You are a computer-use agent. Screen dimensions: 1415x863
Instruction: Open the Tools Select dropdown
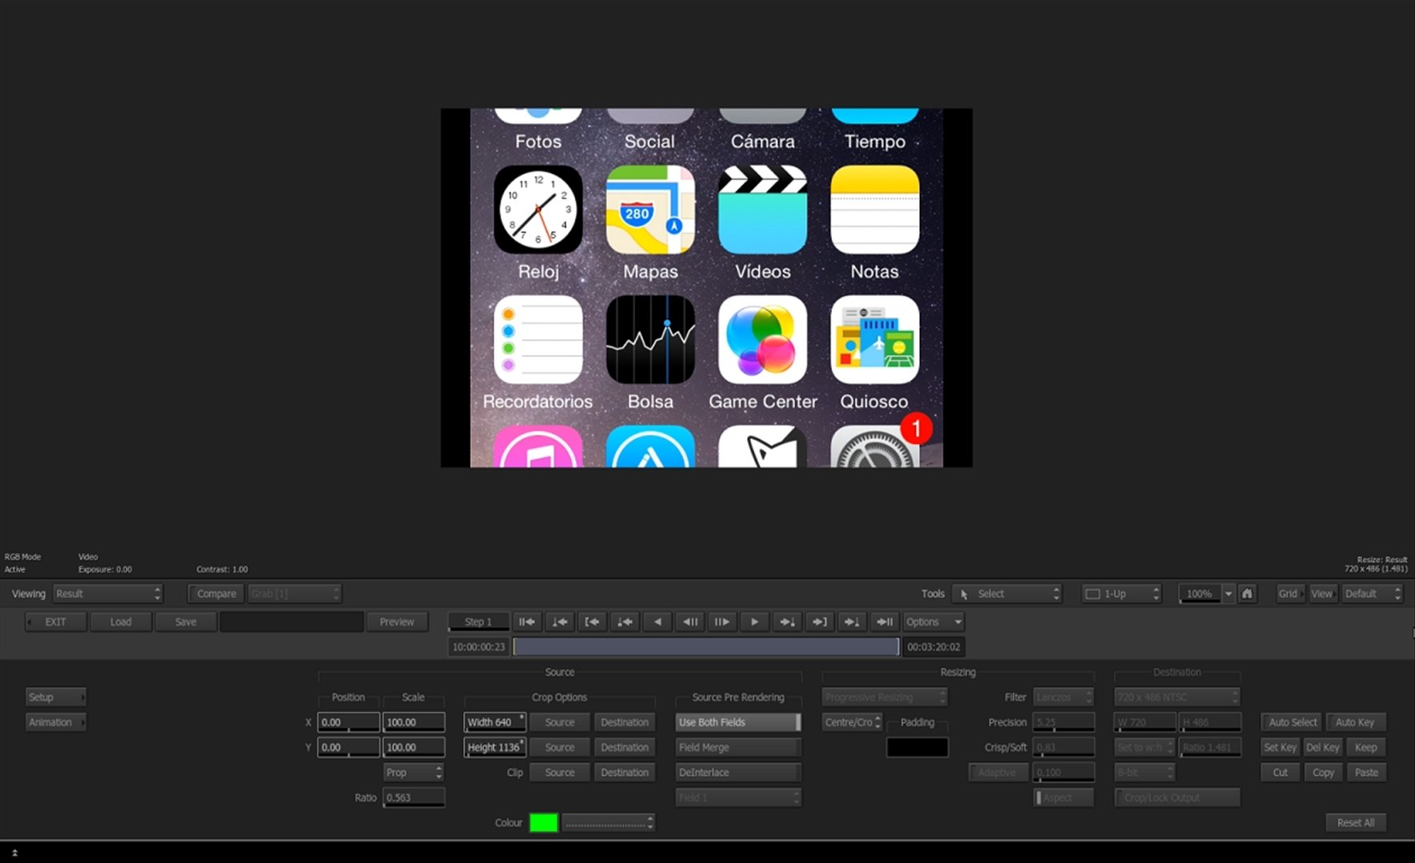pos(1007,593)
